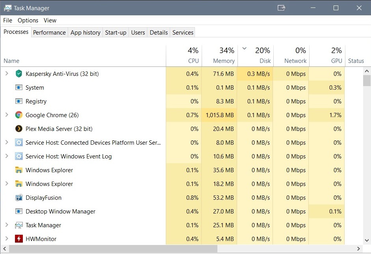The height and width of the screenshot is (254, 371).
Task: Click the horizontal scrollbar right arrow
Action: pos(358,249)
